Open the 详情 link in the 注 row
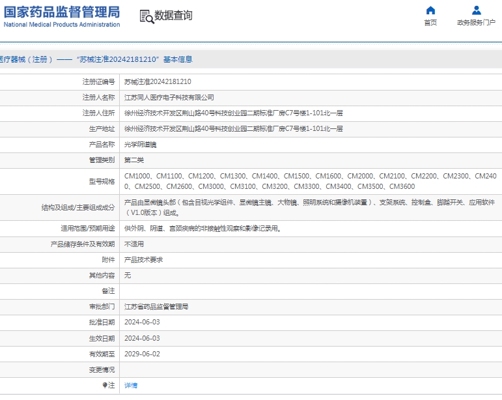Viewport: 502px width, 400px height. [x=131, y=385]
